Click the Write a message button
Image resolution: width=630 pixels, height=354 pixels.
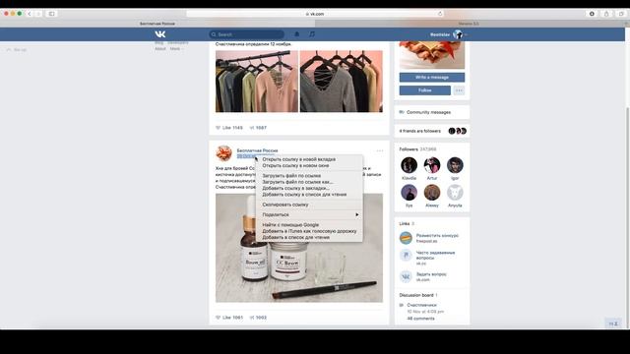(x=432, y=77)
